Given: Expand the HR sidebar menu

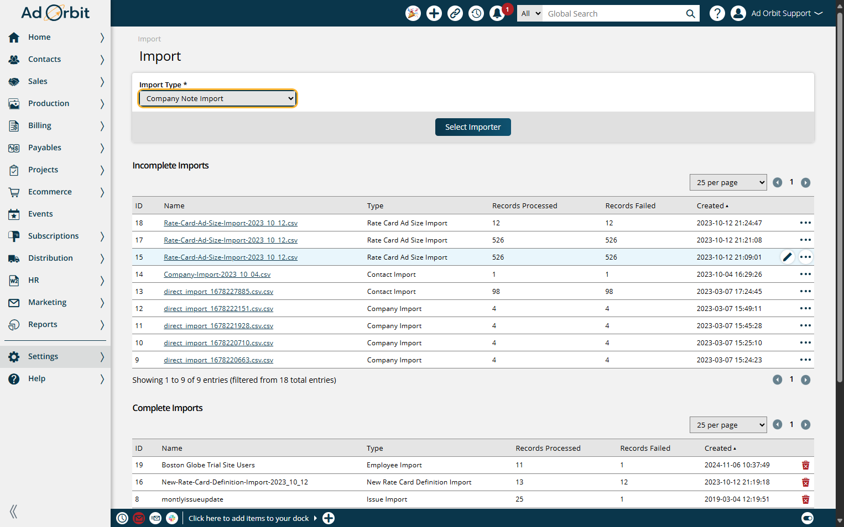Looking at the screenshot, I should [x=102, y=280].
